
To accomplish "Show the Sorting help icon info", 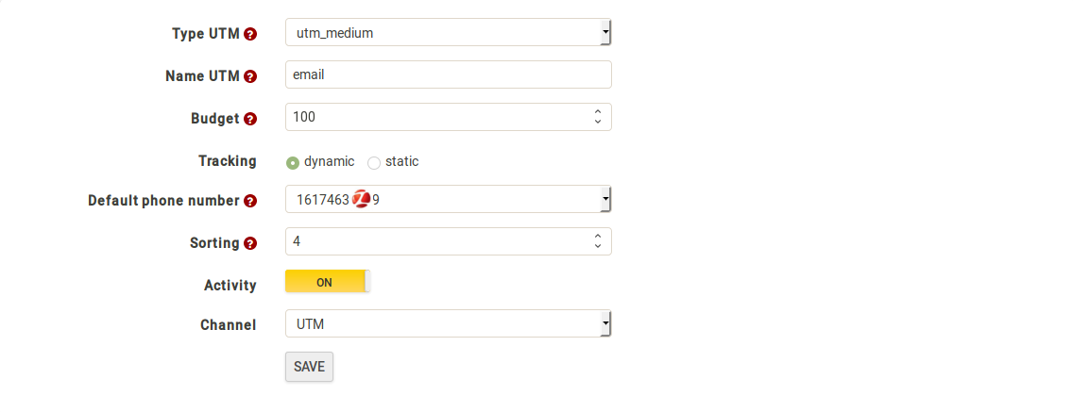I will click(x=250, y=243).
